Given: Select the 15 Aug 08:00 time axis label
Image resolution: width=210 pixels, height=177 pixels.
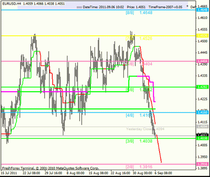Looking at the screenshot, I should pyautogui.click(x=99, y=173).
